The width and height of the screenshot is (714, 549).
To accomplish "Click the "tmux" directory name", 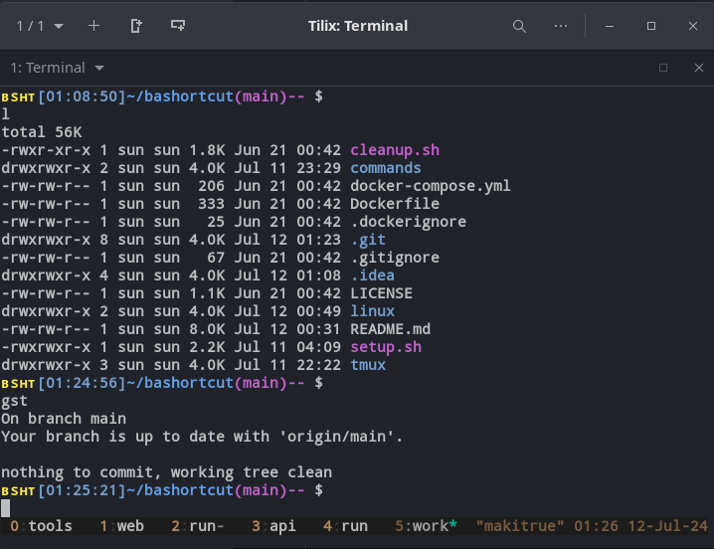I will click(368, 365).
